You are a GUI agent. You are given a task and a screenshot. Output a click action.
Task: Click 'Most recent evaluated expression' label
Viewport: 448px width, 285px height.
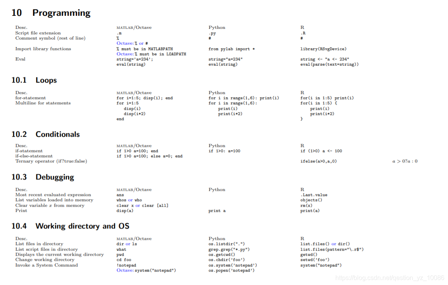[x=53, y=195]
